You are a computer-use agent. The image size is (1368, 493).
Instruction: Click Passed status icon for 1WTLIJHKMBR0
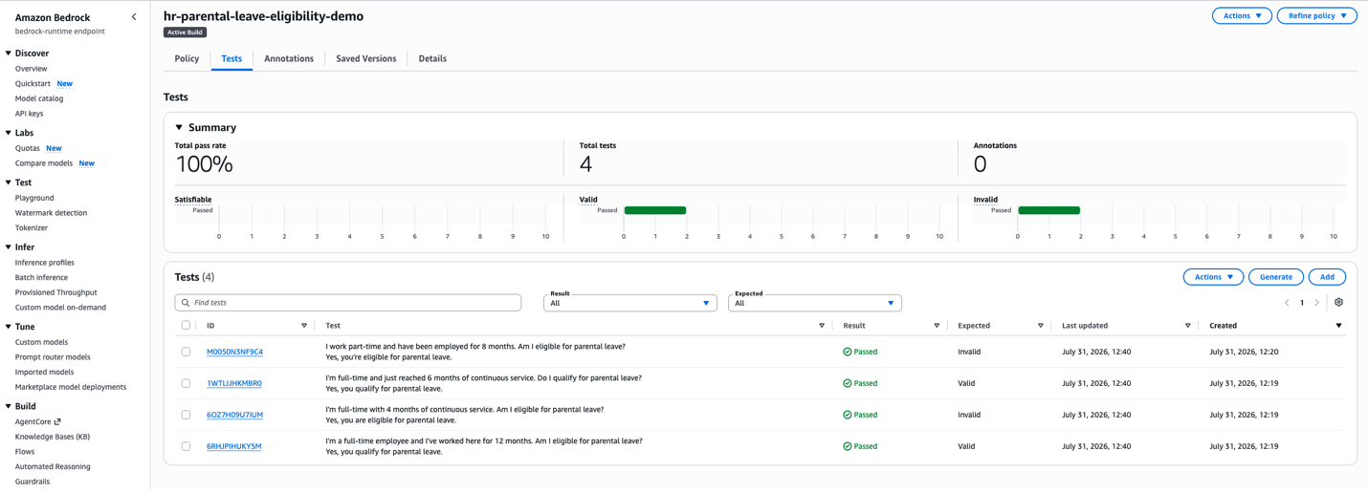point(848,383)
